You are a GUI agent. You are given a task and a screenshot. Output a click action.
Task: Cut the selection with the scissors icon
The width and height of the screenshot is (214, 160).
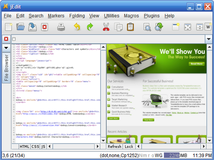(106, 27)
